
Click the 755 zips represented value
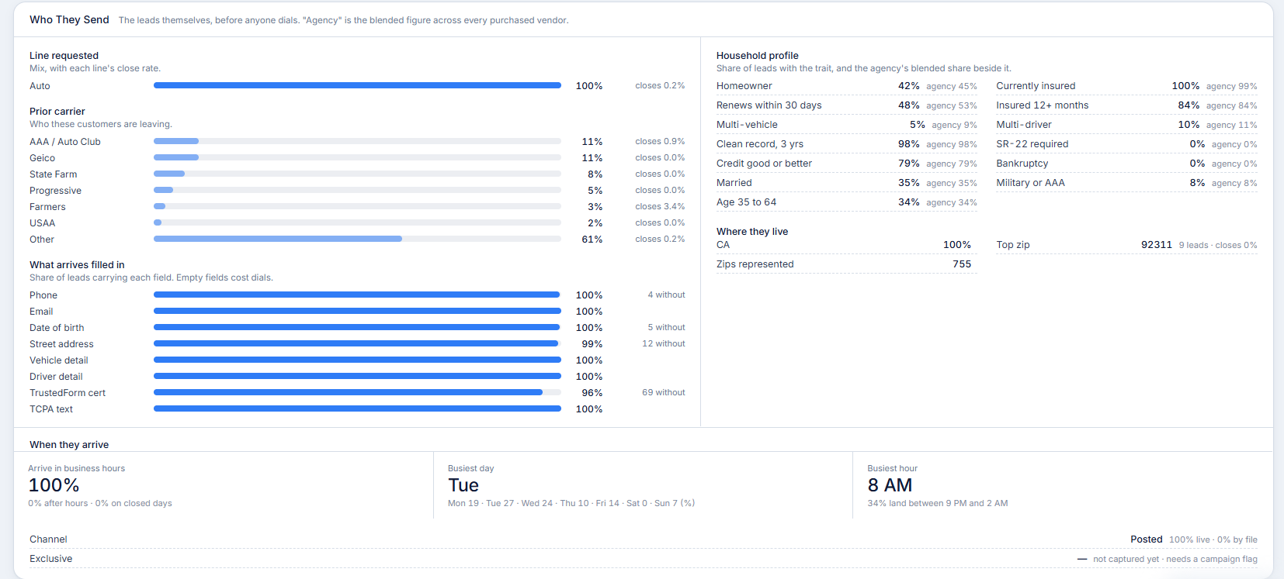pyautogui.click(x=962, y=264)
